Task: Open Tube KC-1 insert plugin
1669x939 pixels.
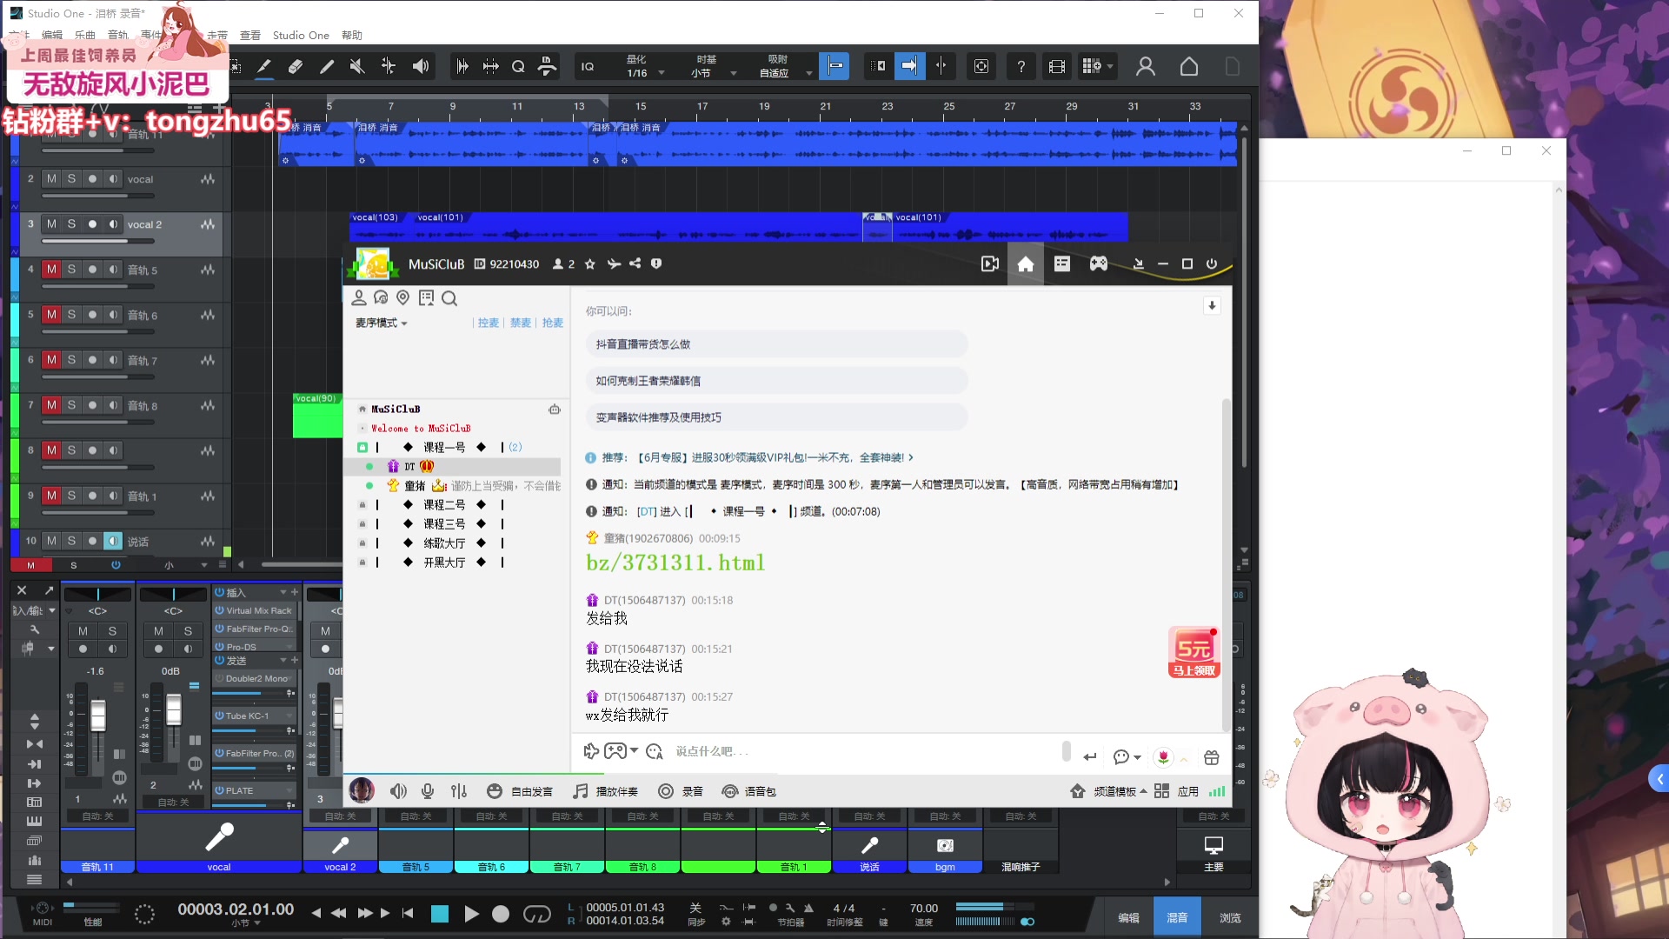Action: pos(255,716)
